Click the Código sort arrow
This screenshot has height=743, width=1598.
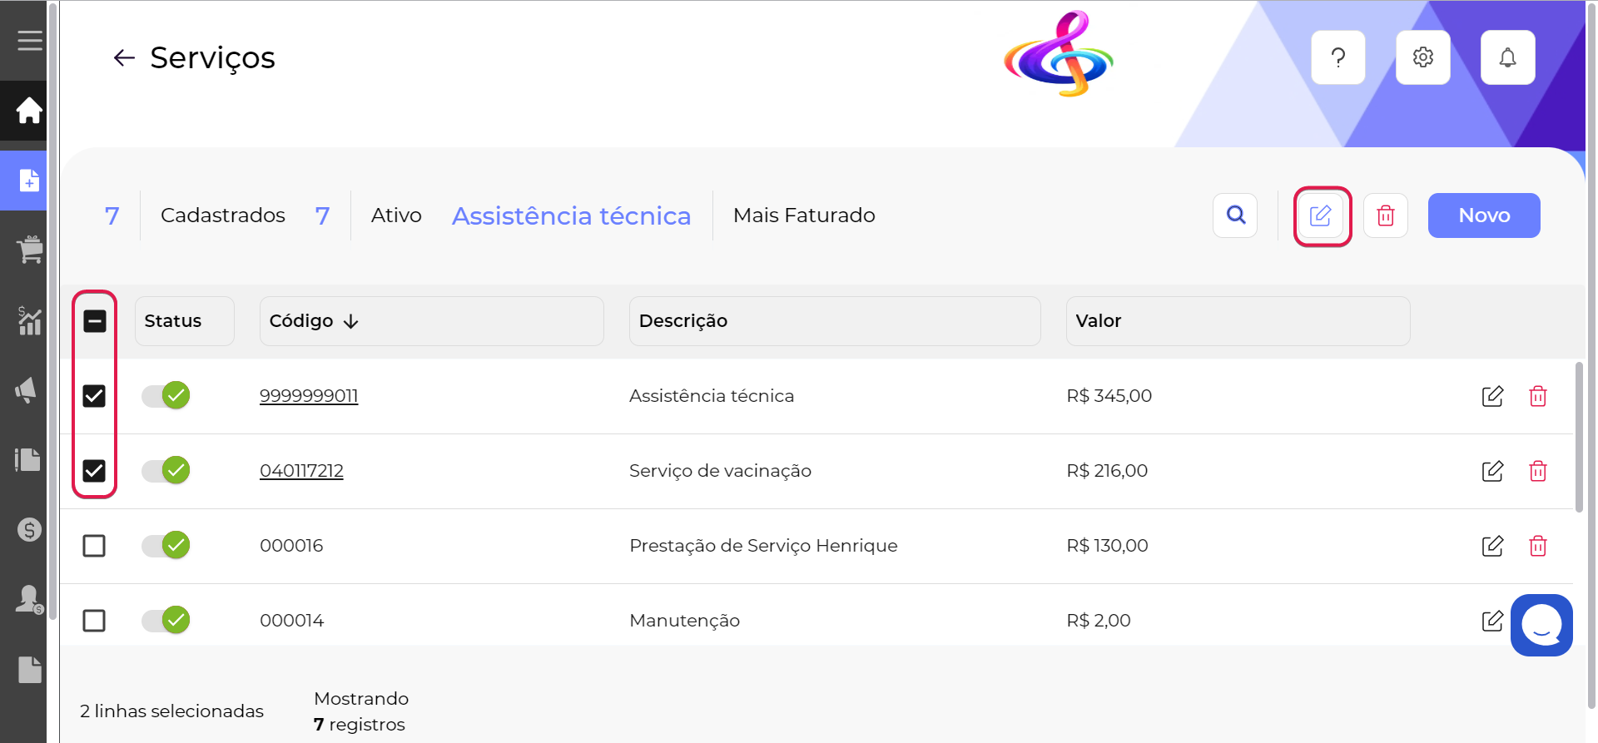click(x=350, y=320)
